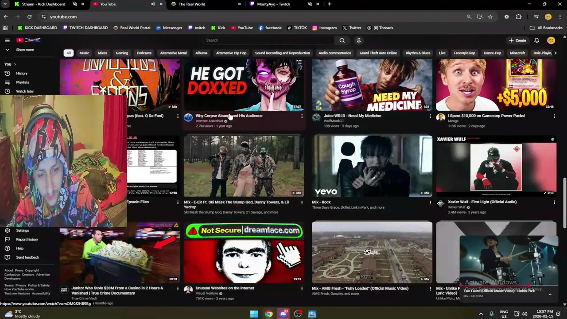567x319 pixels.
Task: Open the Not Secure dreamface.com thumbnail
Action: pyautogui.click(x=244, y=252)
